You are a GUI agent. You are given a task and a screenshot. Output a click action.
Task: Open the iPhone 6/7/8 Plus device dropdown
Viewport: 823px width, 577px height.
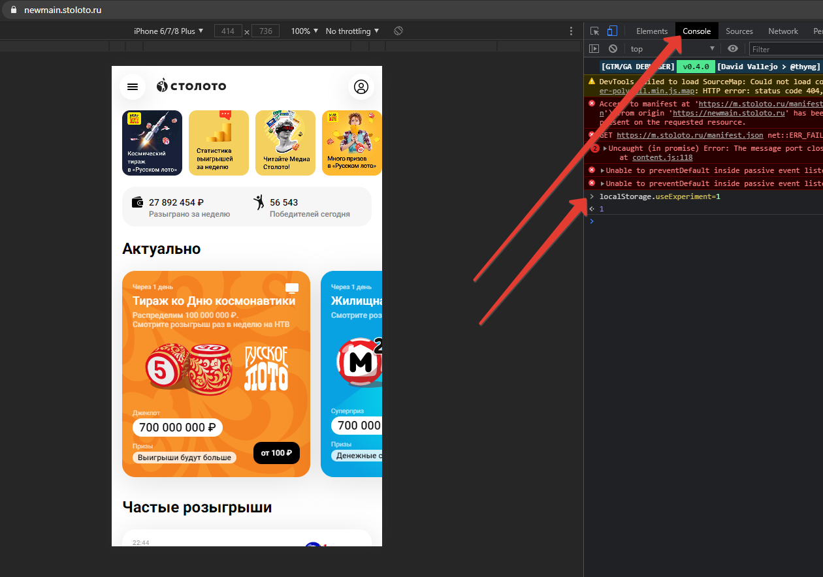169,31
